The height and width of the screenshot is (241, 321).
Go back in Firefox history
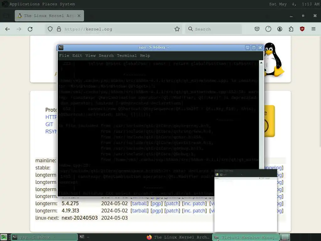[x=8, y=29]
